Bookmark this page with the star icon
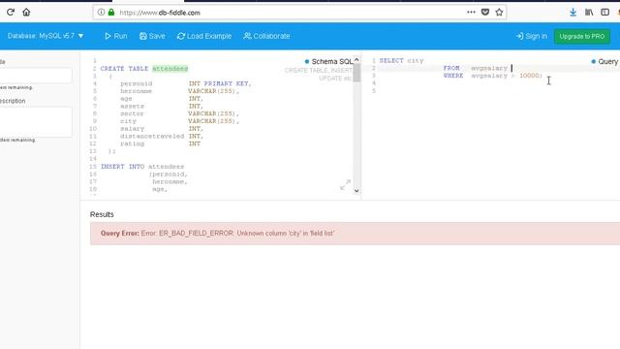The height and width of the screenshot is (349, 620). tap(499, 13)
